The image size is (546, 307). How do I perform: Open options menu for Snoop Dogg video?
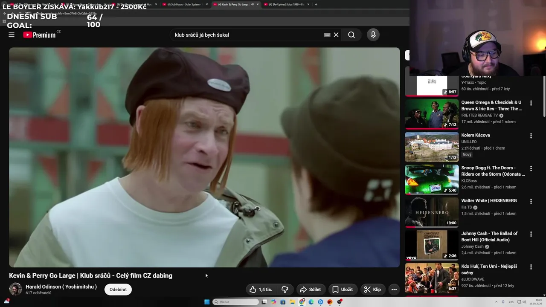click(531, 168)
